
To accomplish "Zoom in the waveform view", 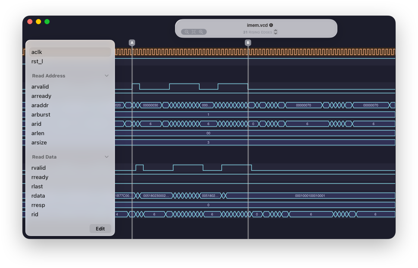I will tap(201, 32).
